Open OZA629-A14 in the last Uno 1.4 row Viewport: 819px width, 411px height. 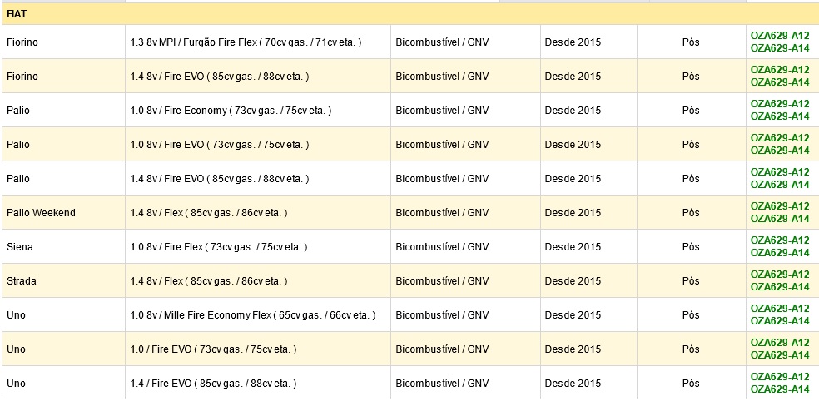tap(780, 389)
